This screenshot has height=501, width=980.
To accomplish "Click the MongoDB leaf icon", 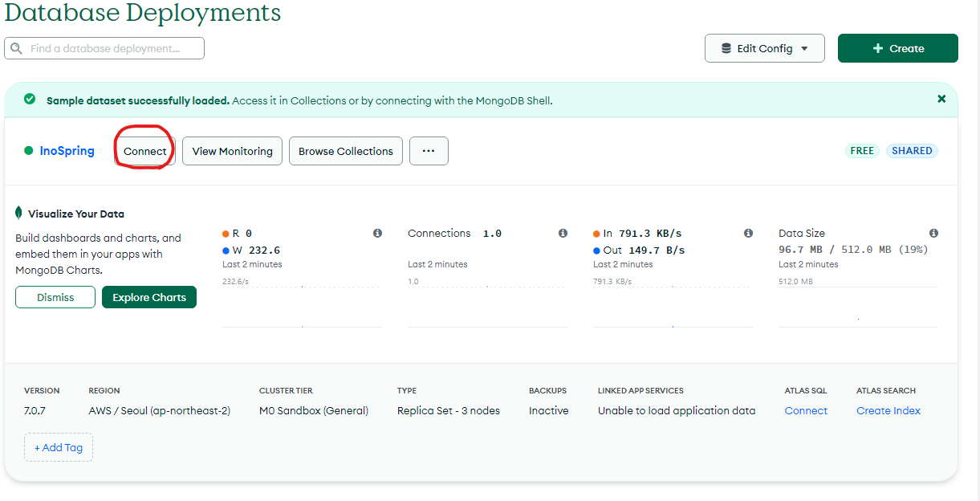I will 18,213.
